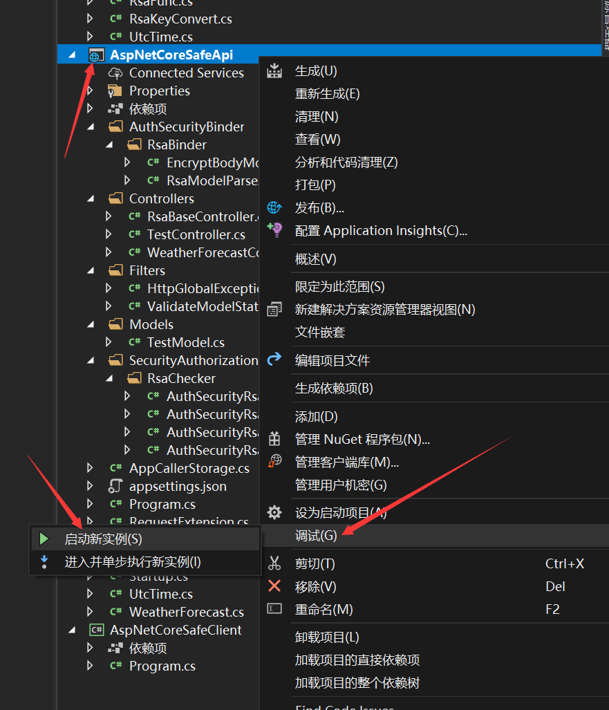Choose 限定为此范围(S) menu entry
The image size is (609, 710).
339,287
